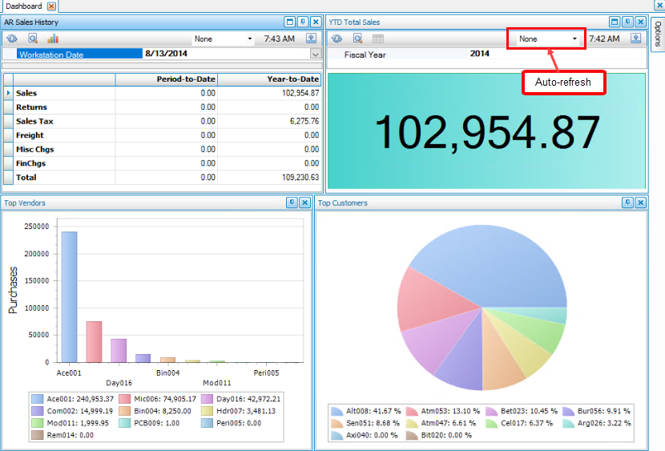Screen dimensions: 665x451
Task: Open print preview in AR Sales History
Action: [x=33, y=38]
